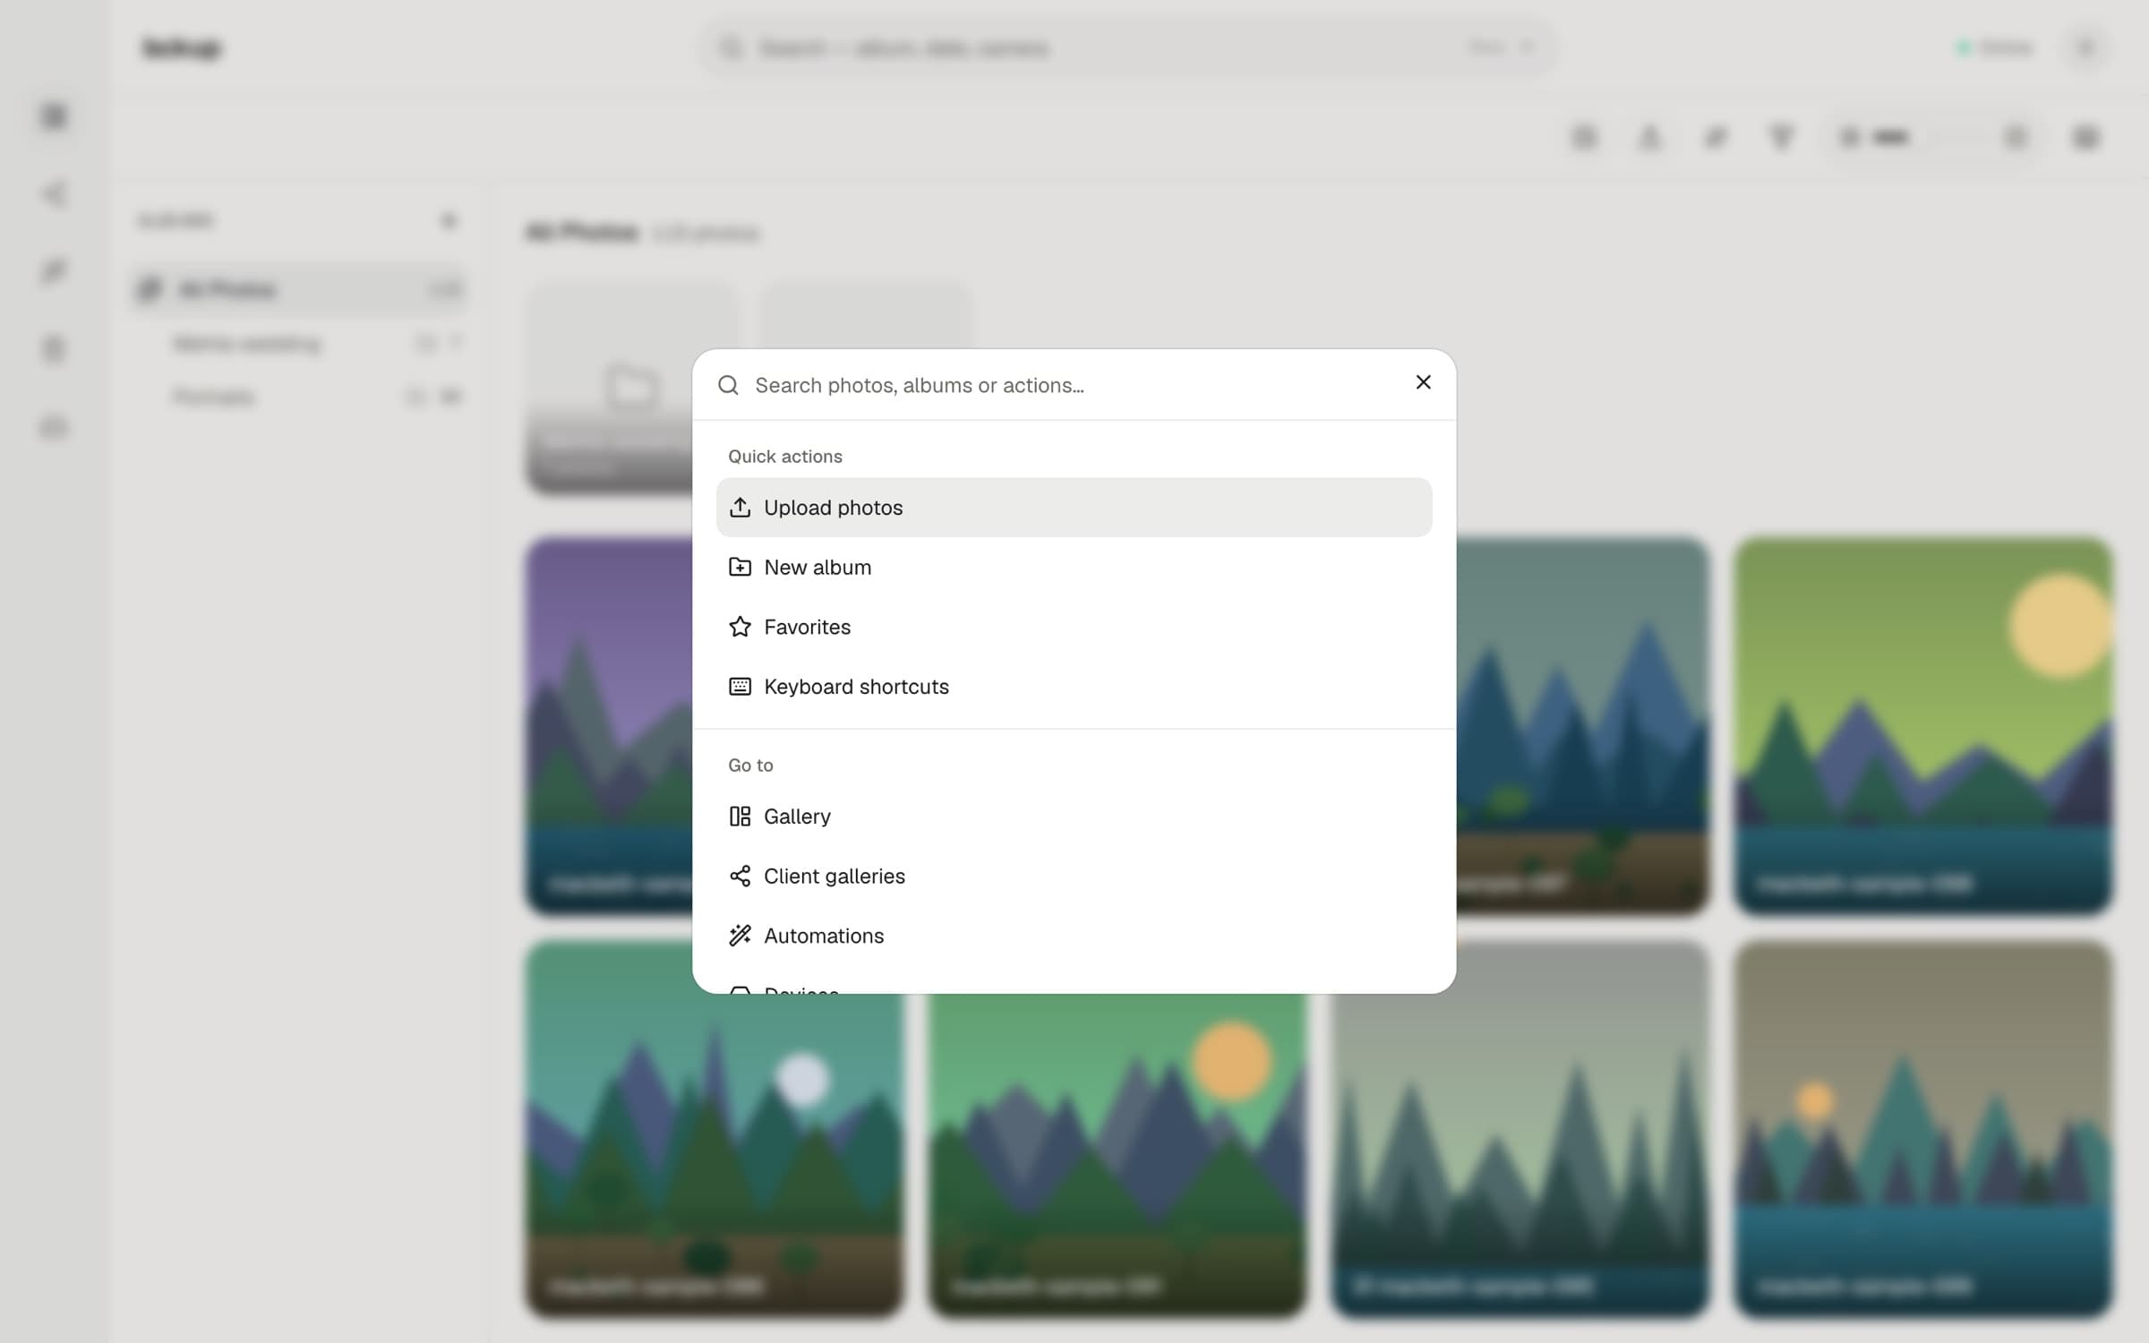Click the Go to section heading
The width and height of the screenshot is (2149, 1343).
pyautogui.click(x=750, y=766)
